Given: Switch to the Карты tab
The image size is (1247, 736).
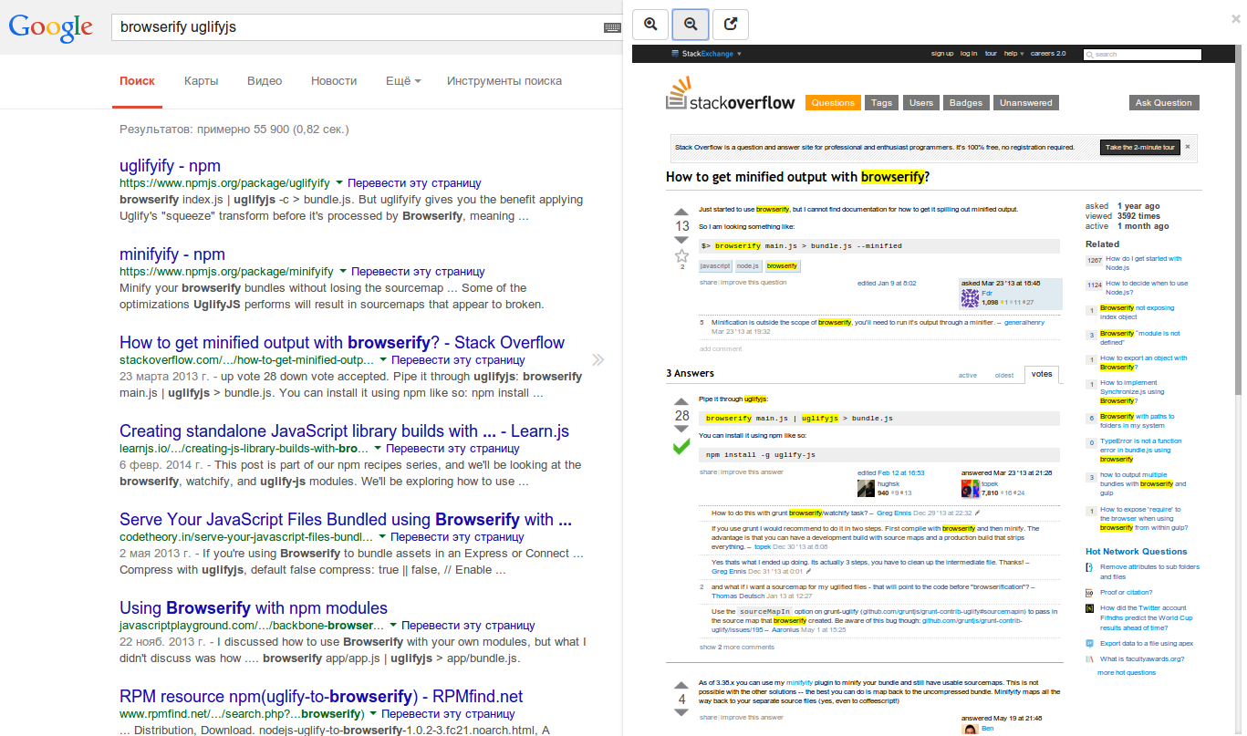Looking at the screenshot, I should [201, 81].
